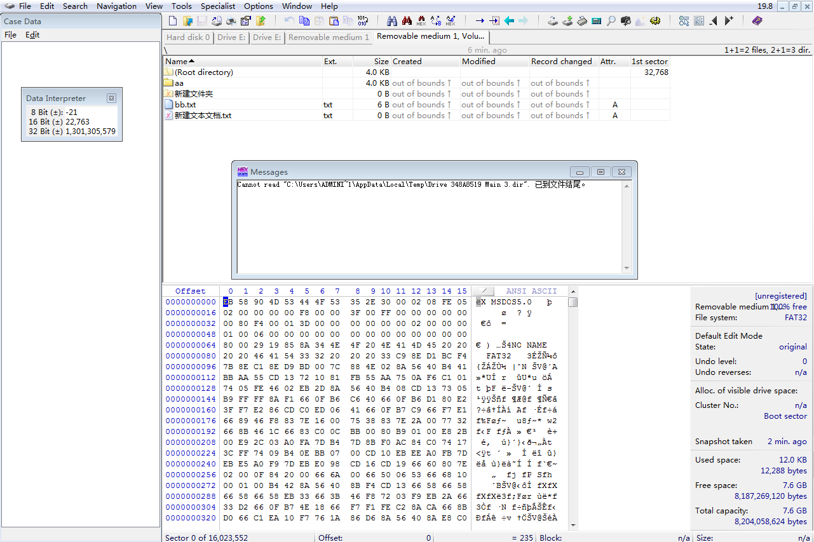This screenshot has width=814, height=542.
Task: Click the Boot sector link in info panel
Action: tap(785, 416)
